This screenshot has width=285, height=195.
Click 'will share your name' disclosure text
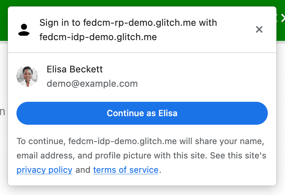(x=222, y=141)
